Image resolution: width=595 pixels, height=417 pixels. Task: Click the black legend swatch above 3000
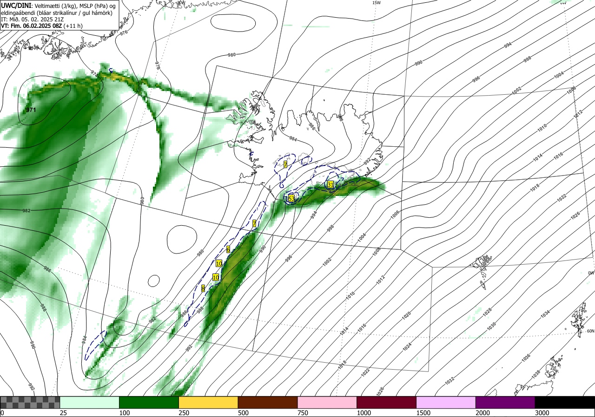[565, 402]
